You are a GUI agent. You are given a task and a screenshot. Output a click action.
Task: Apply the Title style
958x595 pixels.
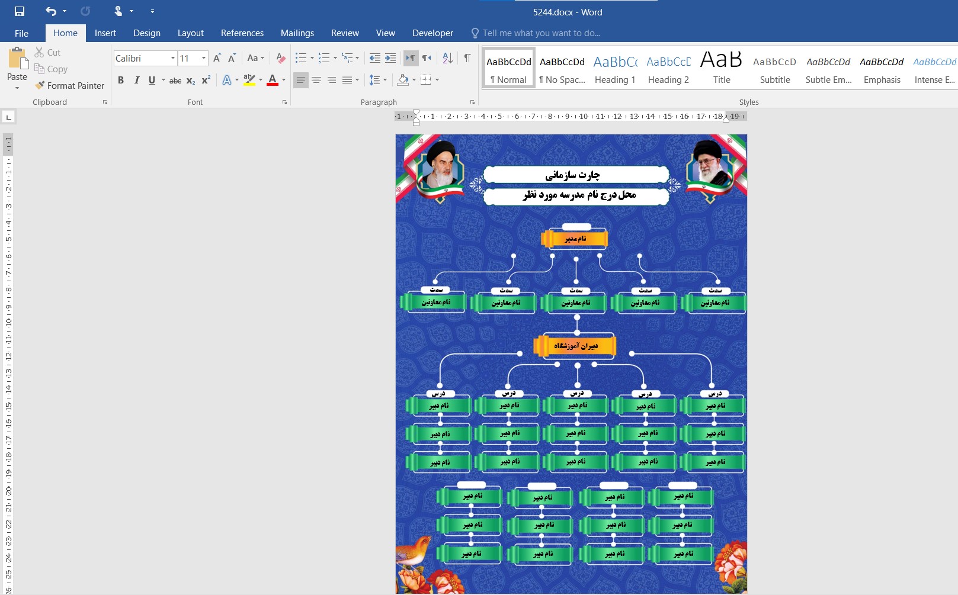pos(722,69)
